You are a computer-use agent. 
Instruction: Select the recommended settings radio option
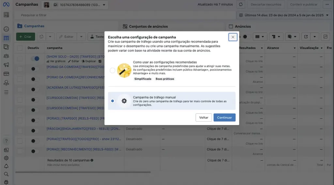point(113,71)
